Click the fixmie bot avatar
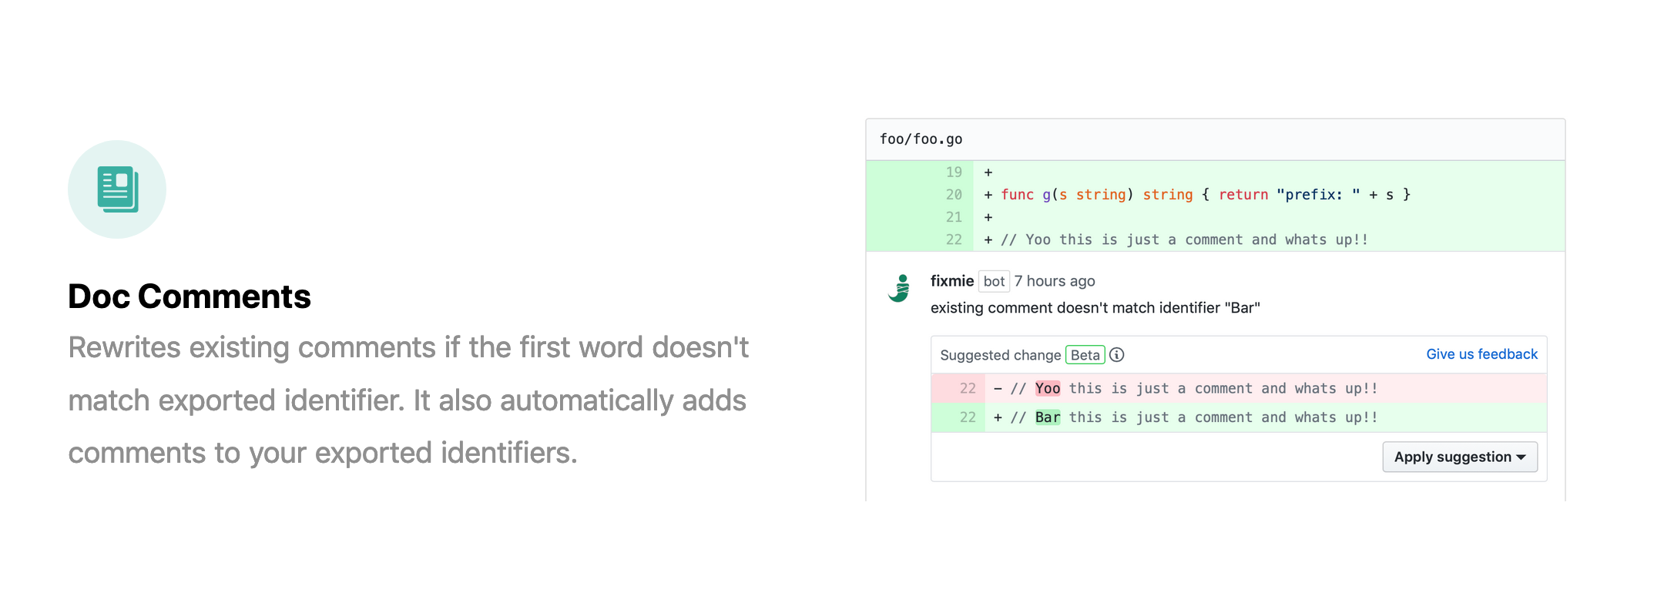This screenshot has height=596, width=1664. point(899,289)
